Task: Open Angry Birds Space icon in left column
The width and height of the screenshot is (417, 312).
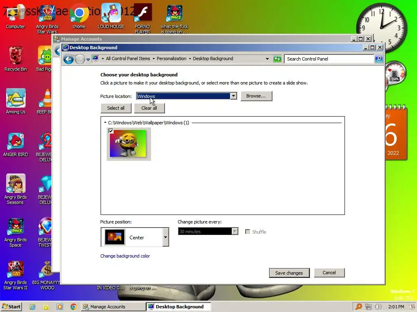Action: (15, 232)
